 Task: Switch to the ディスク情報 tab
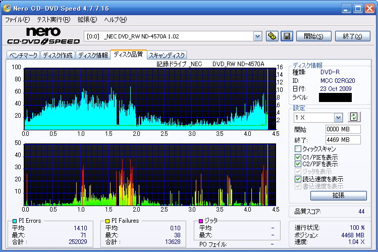click(x=93, y=55)
